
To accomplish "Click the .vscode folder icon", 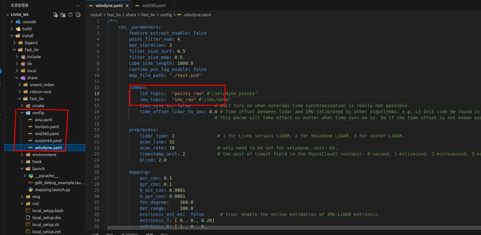I will (x=18, y=22).
